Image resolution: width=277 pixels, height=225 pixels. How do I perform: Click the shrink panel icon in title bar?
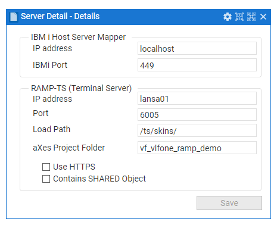(x=239, y=17)
